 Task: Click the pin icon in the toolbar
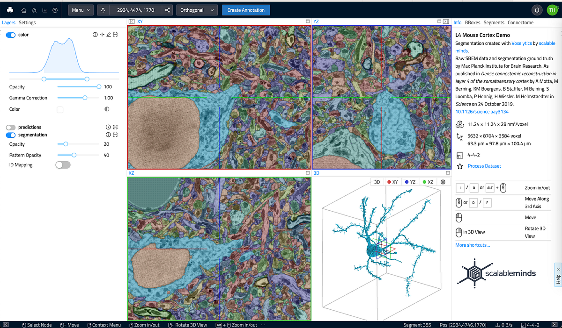(x=103, y=9)
